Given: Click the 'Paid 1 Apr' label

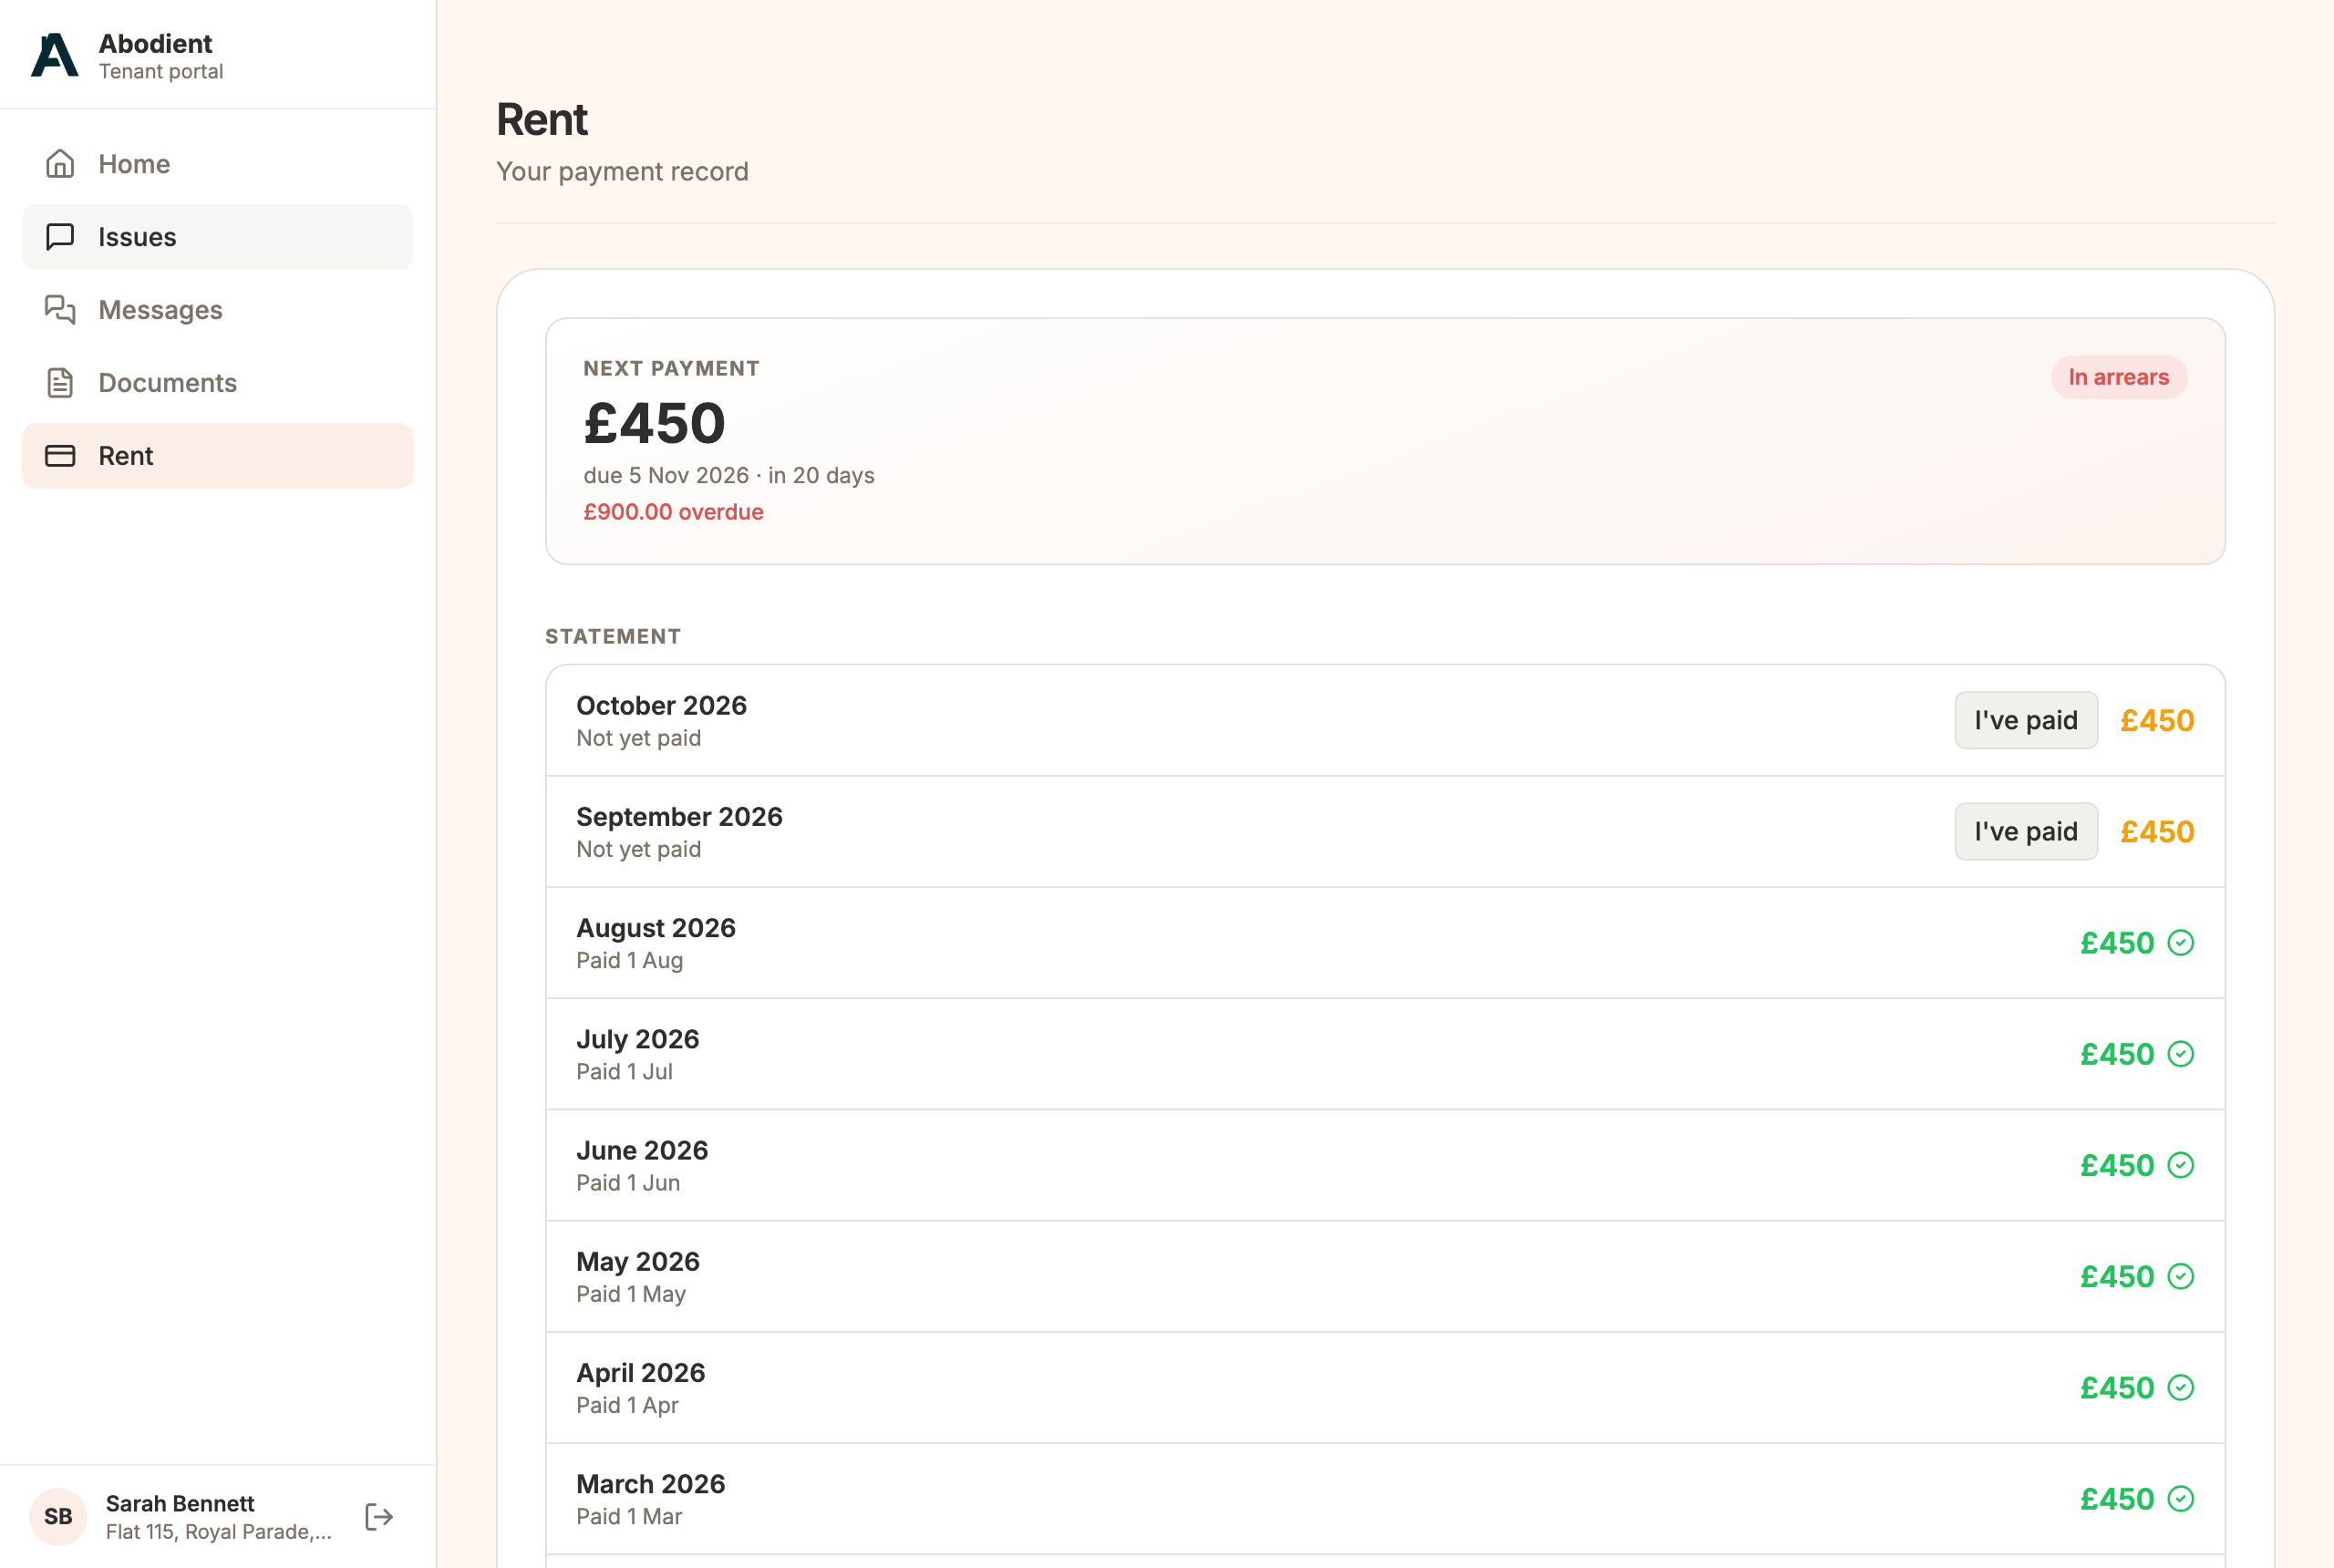Looking at the screenshot, I should coord(627,1404).
